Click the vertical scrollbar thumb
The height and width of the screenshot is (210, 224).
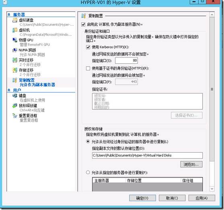212,89
